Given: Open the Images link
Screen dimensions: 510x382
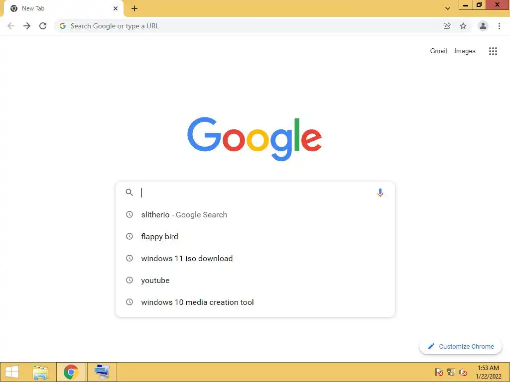Looking at the screenshot, I should coord(465,51).
